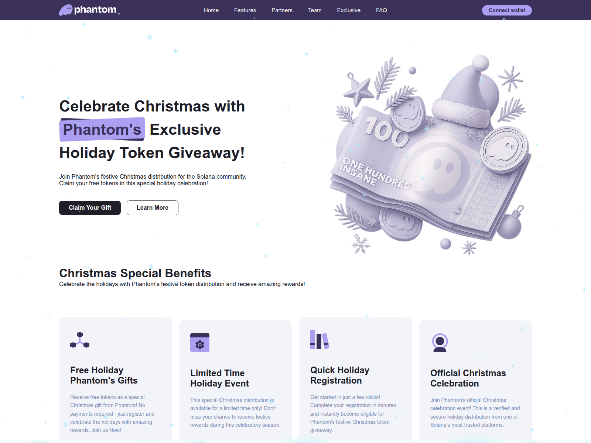Navigate to the Exclusive section

coord(349,10)
